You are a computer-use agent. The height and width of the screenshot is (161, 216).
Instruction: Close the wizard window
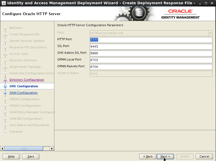pyautogui.click(x=212, y=3)
